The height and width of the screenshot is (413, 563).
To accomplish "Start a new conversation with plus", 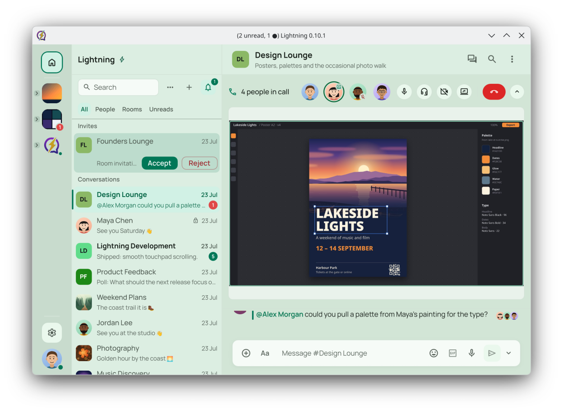I will click(189, 87).
